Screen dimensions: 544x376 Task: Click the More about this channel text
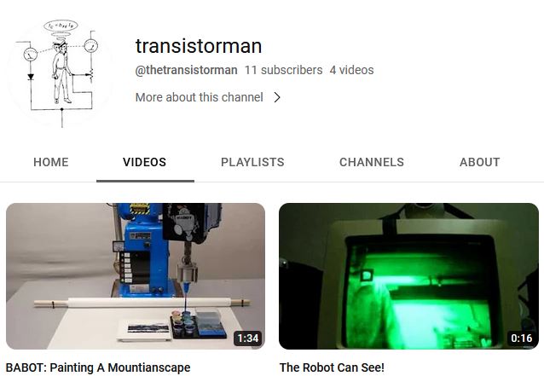tap(200, 97)
